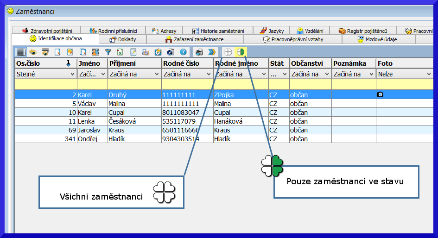Open the Mzdové údaje tab
This screenshot has width=438, height=238.
coord(377,39)
